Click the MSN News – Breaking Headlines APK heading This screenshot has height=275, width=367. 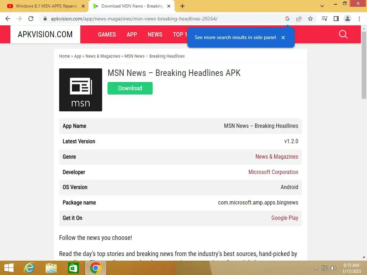pos(174,73)
